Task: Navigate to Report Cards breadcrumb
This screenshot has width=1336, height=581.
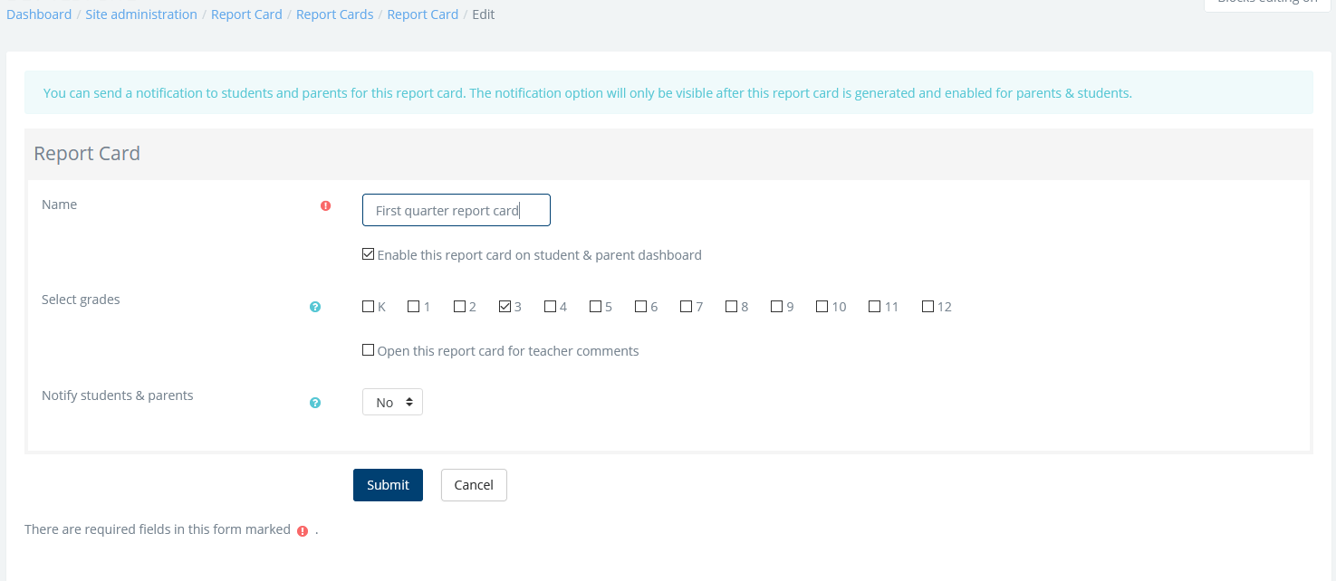Action: (x=334, y=14)
